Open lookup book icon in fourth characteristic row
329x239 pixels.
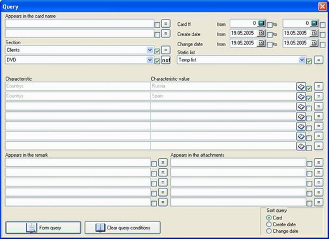click(301, 116)
